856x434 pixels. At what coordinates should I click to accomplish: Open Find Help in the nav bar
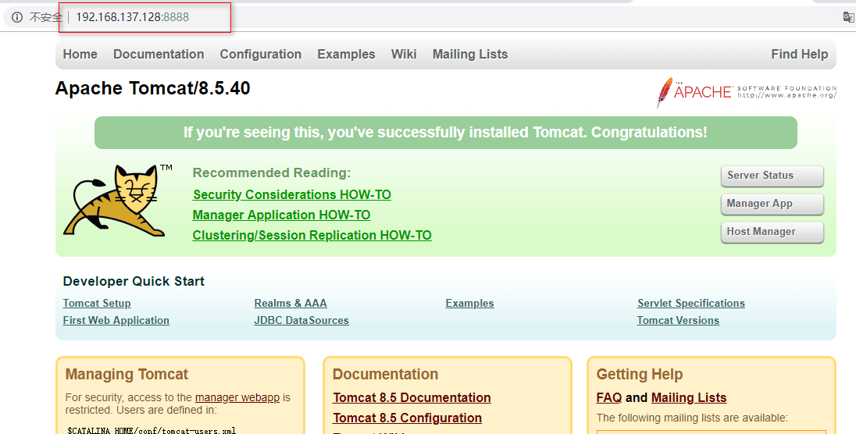click(x=799, y=54)
